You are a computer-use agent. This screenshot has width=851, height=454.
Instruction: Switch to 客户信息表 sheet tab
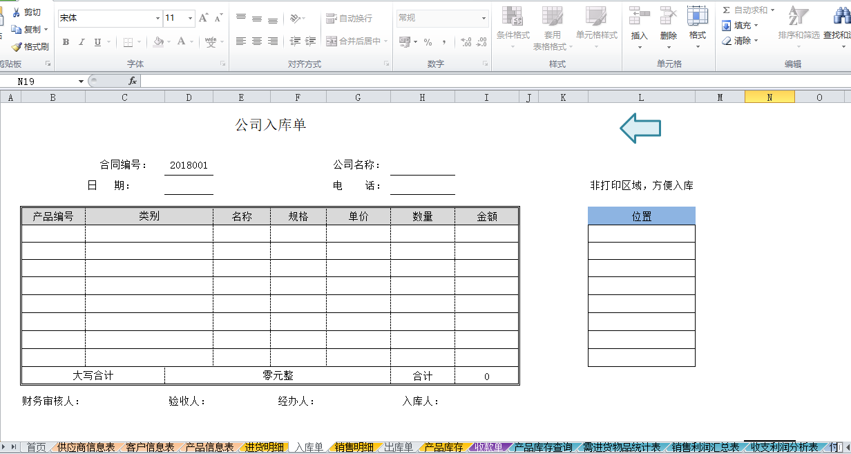coord(150,448)
